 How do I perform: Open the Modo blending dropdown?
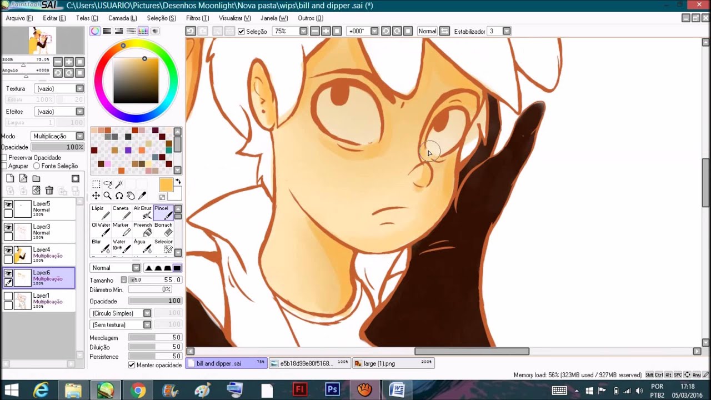57,136
